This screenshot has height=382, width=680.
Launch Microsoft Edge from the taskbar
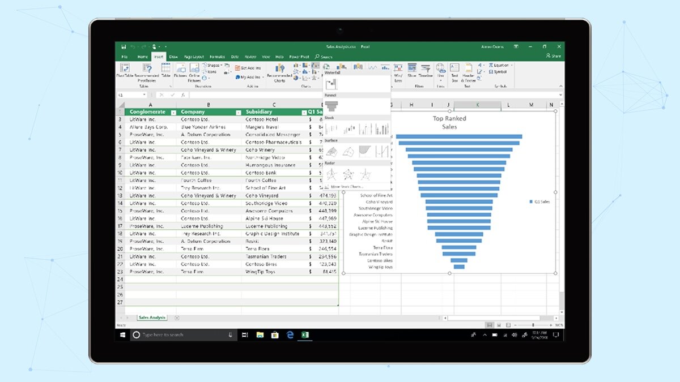pos(290,335)
